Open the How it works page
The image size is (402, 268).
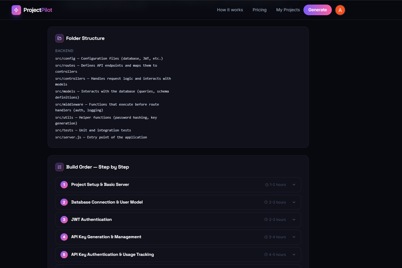click(230, 10)
